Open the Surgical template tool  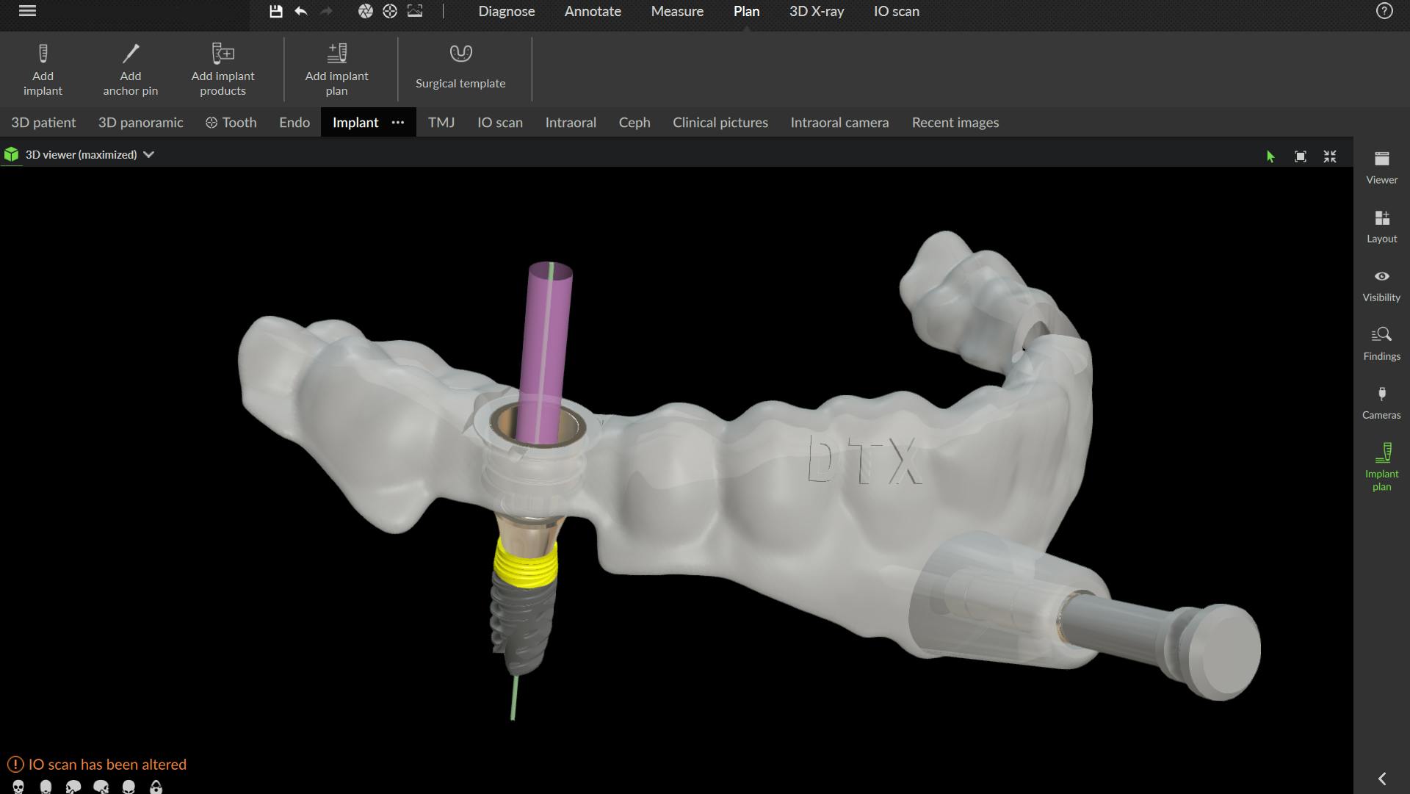coord(460,68)
